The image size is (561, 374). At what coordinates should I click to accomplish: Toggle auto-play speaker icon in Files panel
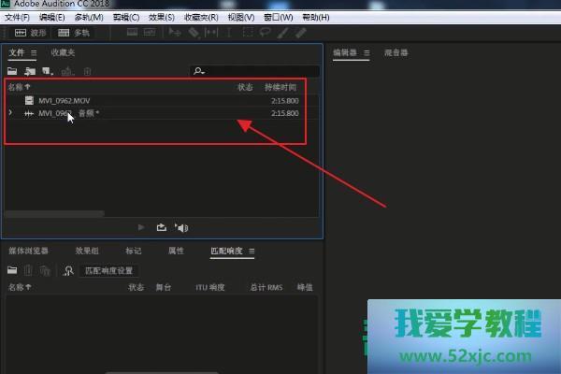(181, 227)
